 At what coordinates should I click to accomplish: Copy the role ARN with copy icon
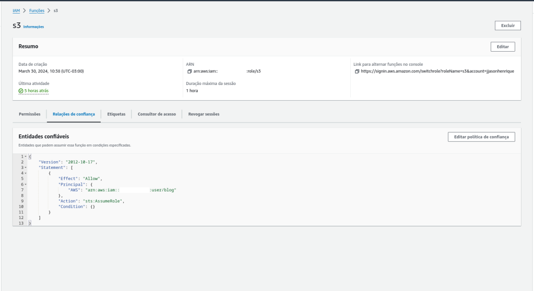[189, 71]
